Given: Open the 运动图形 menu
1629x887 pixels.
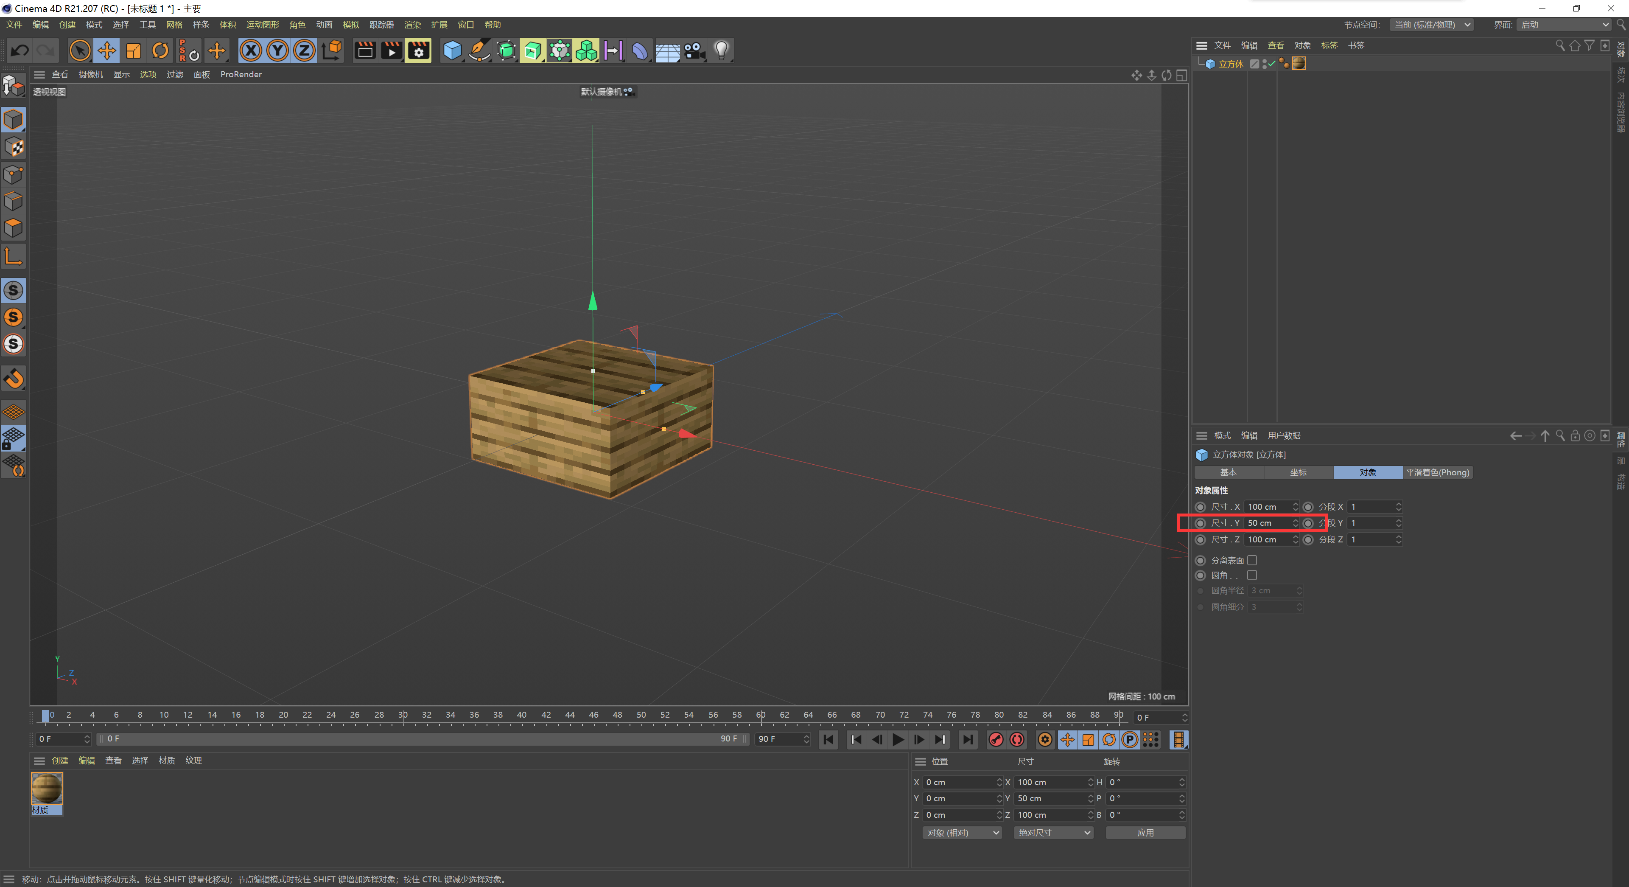Looking at the screenshot, I should pos(263,25).
